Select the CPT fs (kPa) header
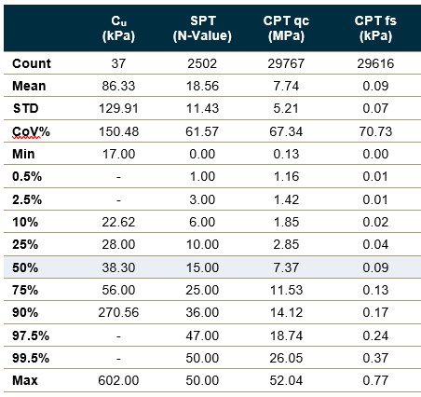This screenshot has width=421, height=397. [x=375, y=28]
